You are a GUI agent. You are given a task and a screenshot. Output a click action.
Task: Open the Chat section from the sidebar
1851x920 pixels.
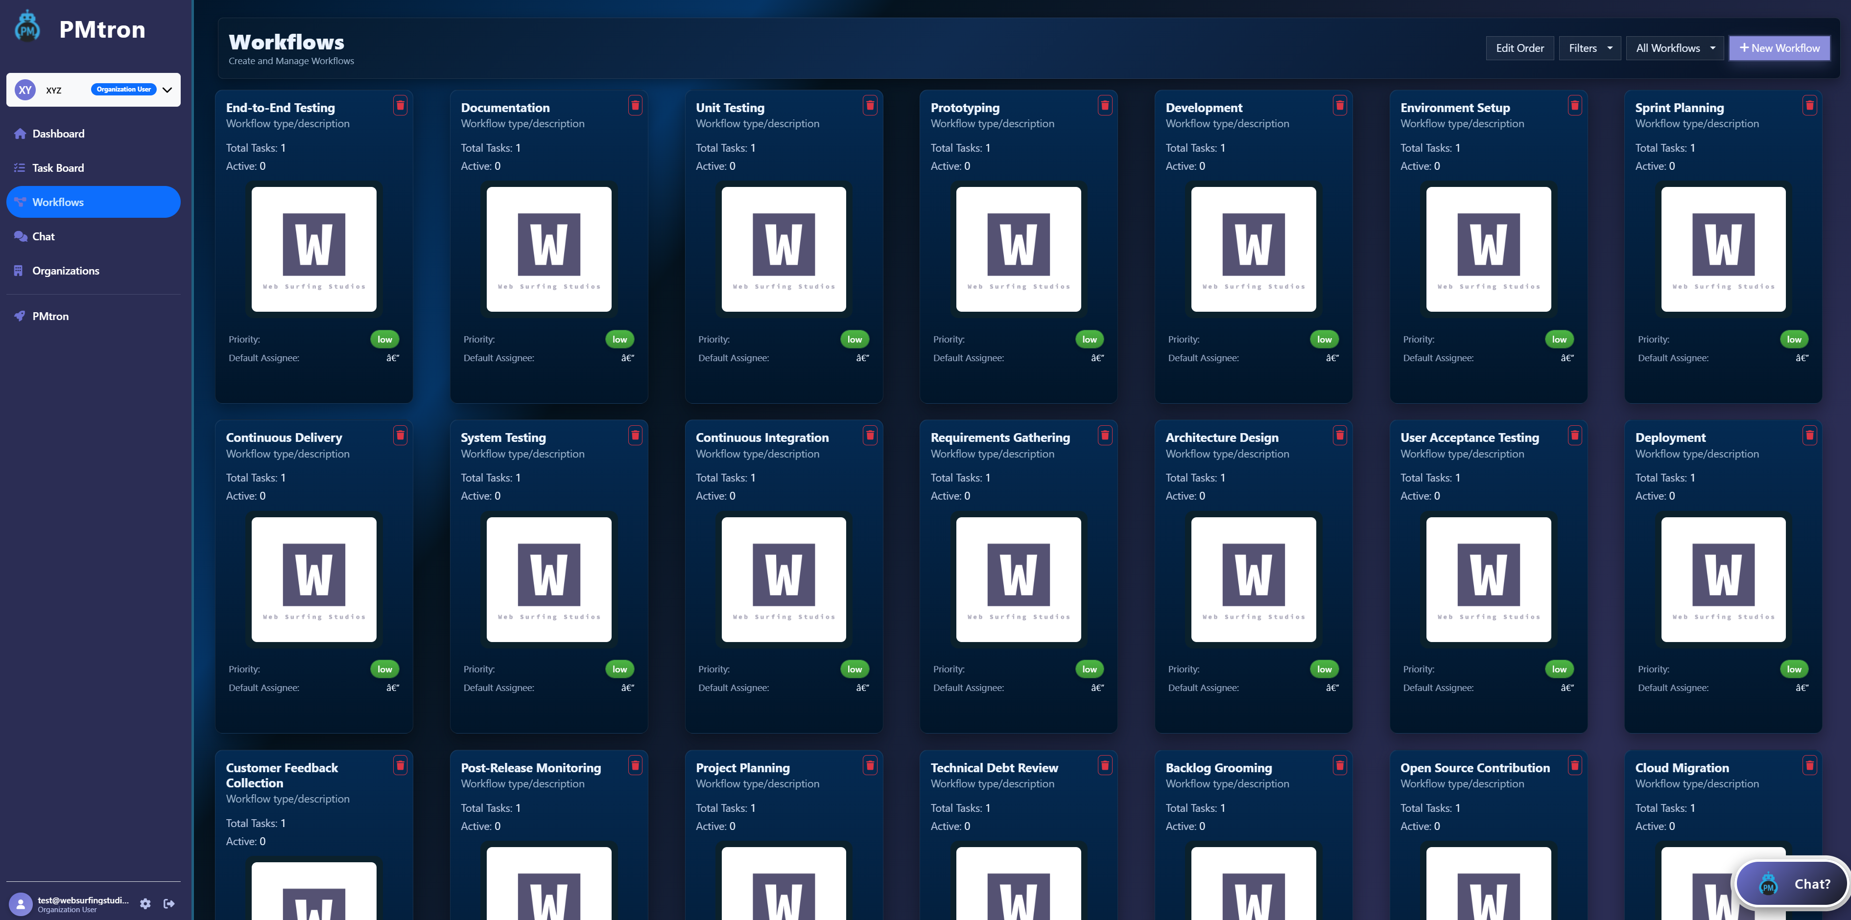click(x=43, y=236)
